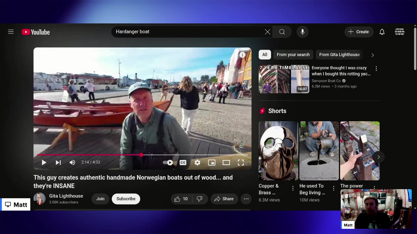
Task: Open the He used To Beg short title
Action: (x=312, y=189)
